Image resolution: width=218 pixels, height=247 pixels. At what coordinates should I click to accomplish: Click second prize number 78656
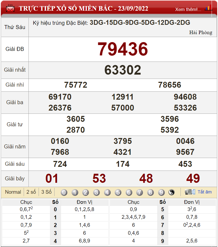pos(170,85)
